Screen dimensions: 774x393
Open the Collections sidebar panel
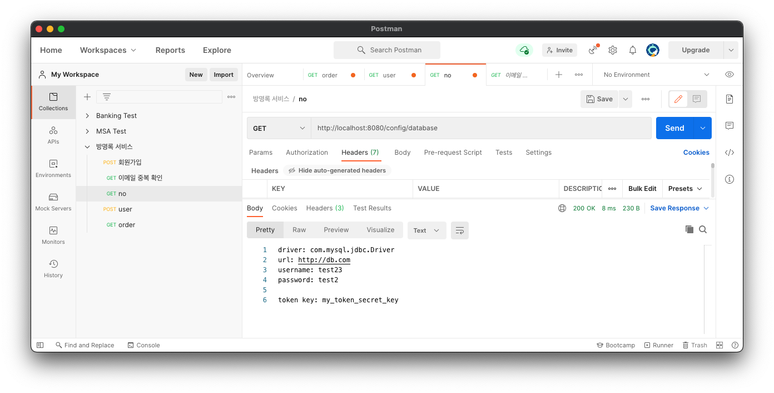(53, 102)
